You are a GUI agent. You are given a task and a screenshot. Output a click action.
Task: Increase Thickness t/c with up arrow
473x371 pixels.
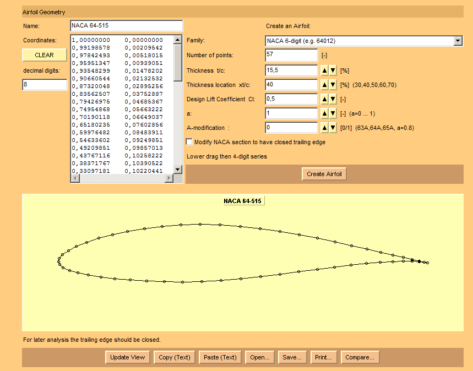tap(325, 70)
